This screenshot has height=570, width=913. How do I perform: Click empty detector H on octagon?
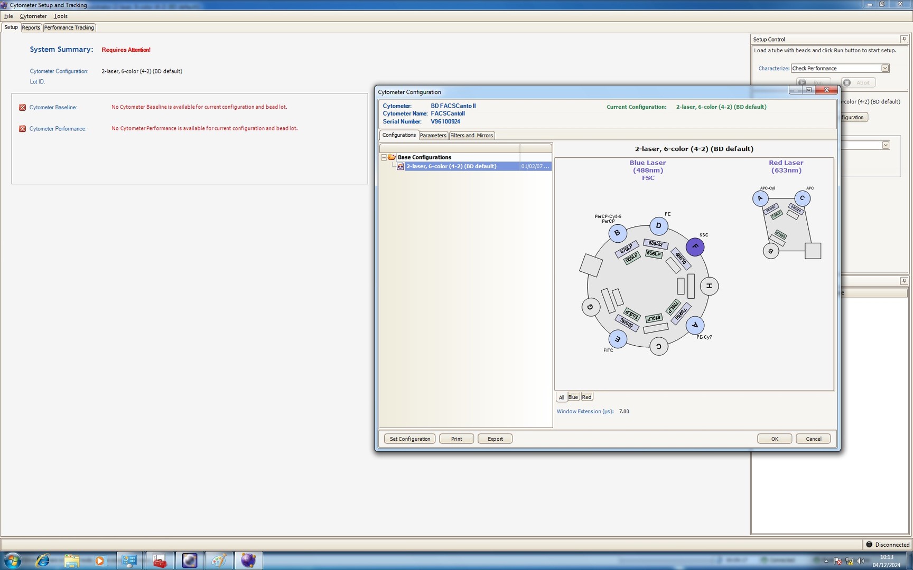click(709, 286)
